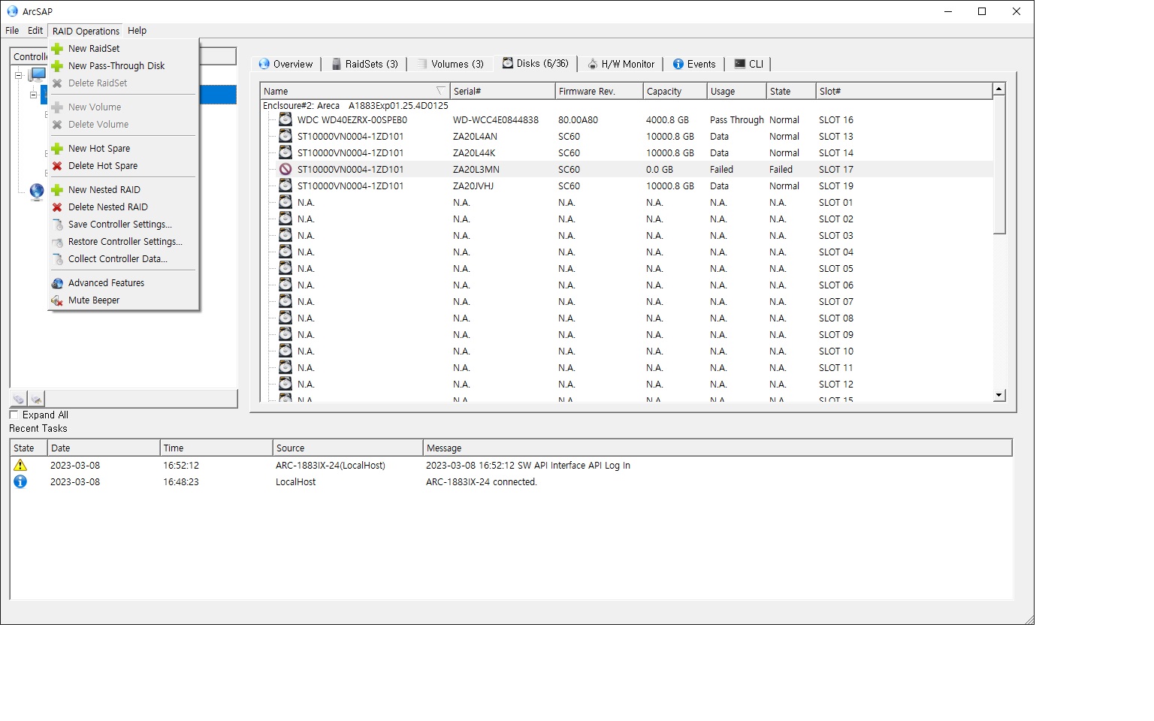Click the disk icon of serial ZA20JVHJ
This screenshot has height=721, width=1154.
285,186
